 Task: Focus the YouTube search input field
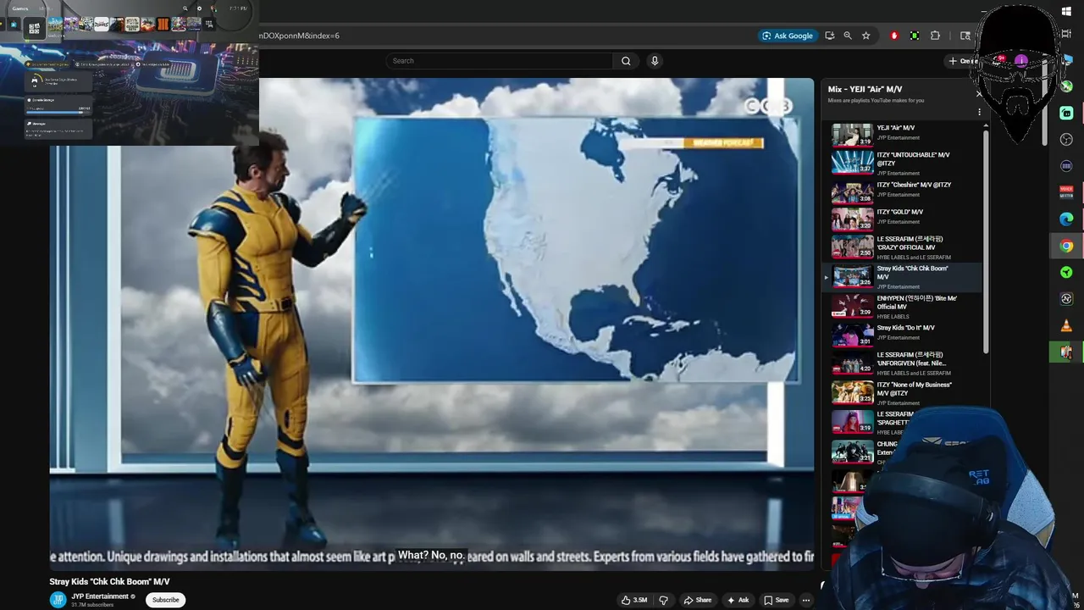(500, 61)
